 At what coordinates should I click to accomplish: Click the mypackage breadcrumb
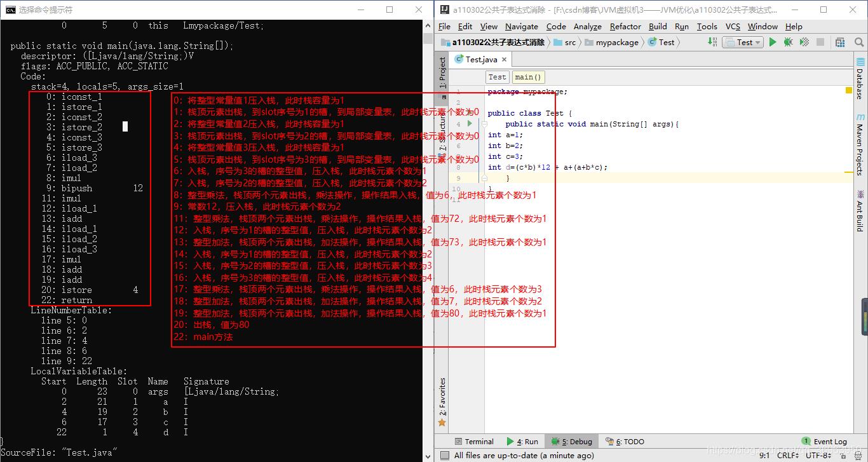[611, 42]
